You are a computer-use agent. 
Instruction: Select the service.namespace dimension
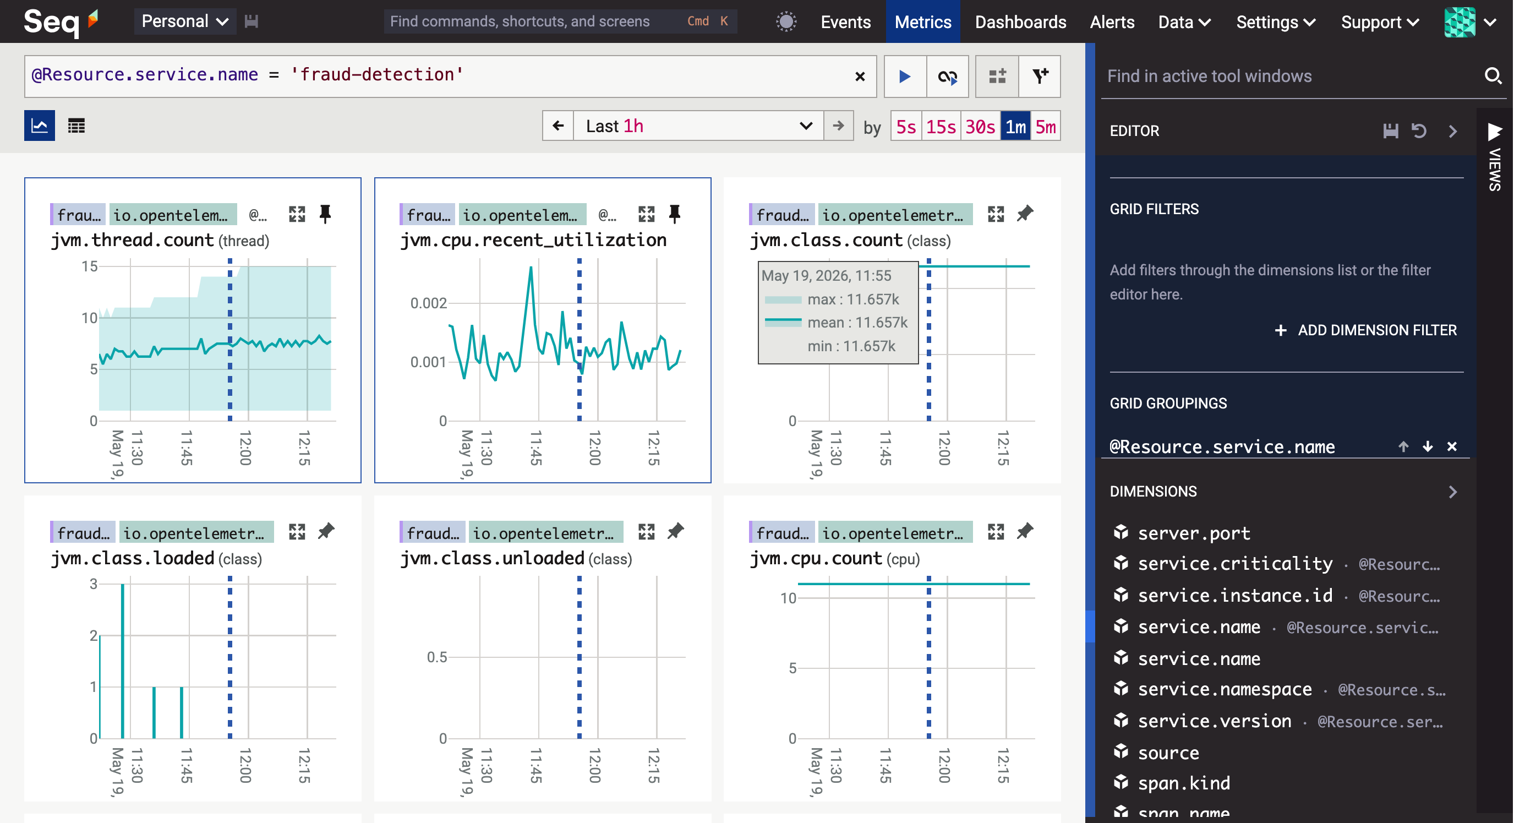[1225, 689]
